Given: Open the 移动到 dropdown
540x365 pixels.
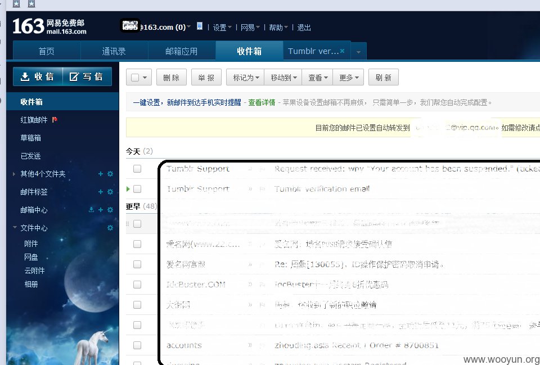Looking at the screenshot, I should point(283,78).
